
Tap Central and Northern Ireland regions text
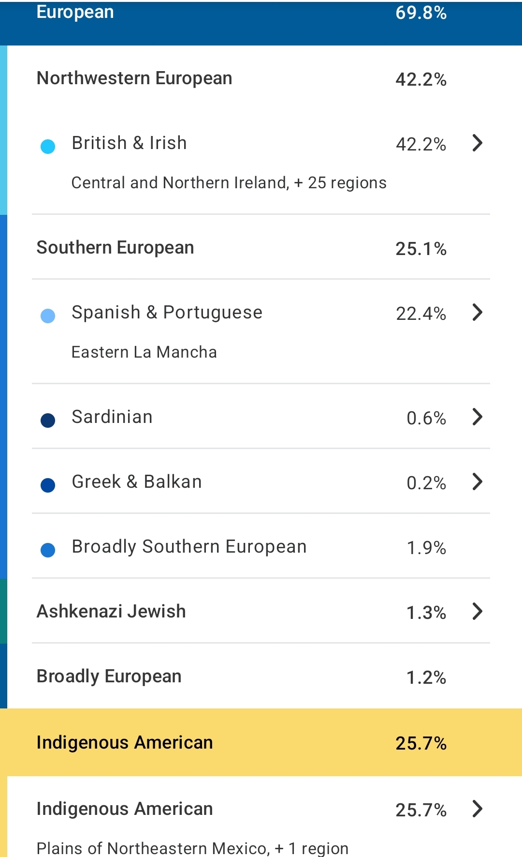[x=229, y=183]
